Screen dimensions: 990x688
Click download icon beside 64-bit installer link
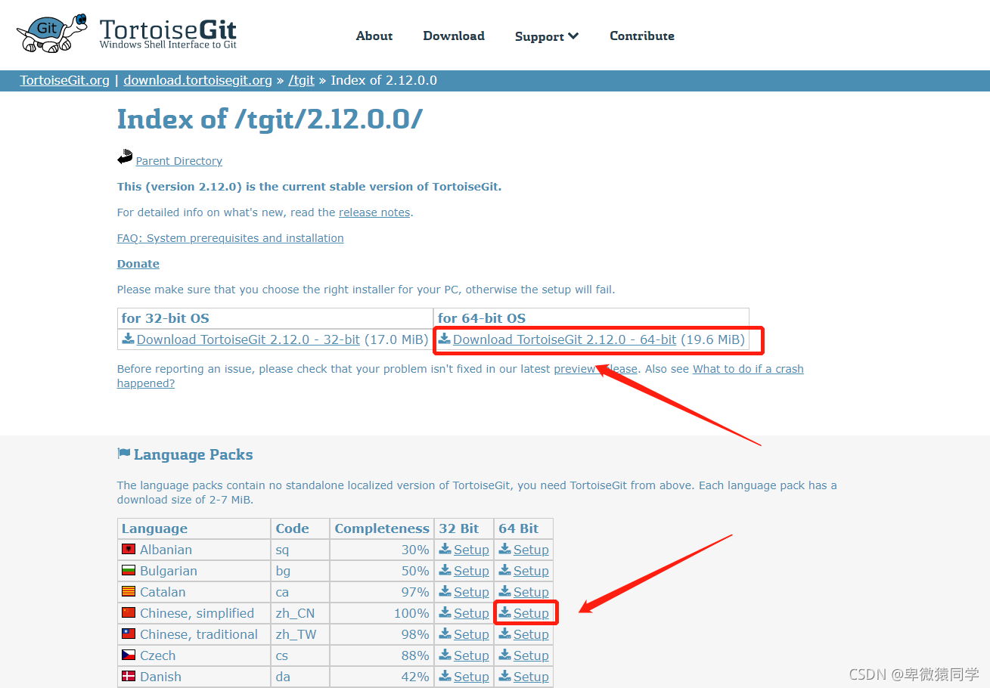[x=445, y=339]
